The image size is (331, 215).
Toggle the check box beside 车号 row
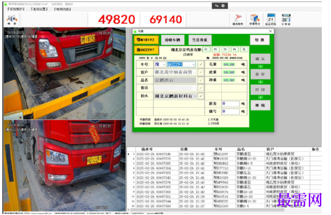pos(201,64)
